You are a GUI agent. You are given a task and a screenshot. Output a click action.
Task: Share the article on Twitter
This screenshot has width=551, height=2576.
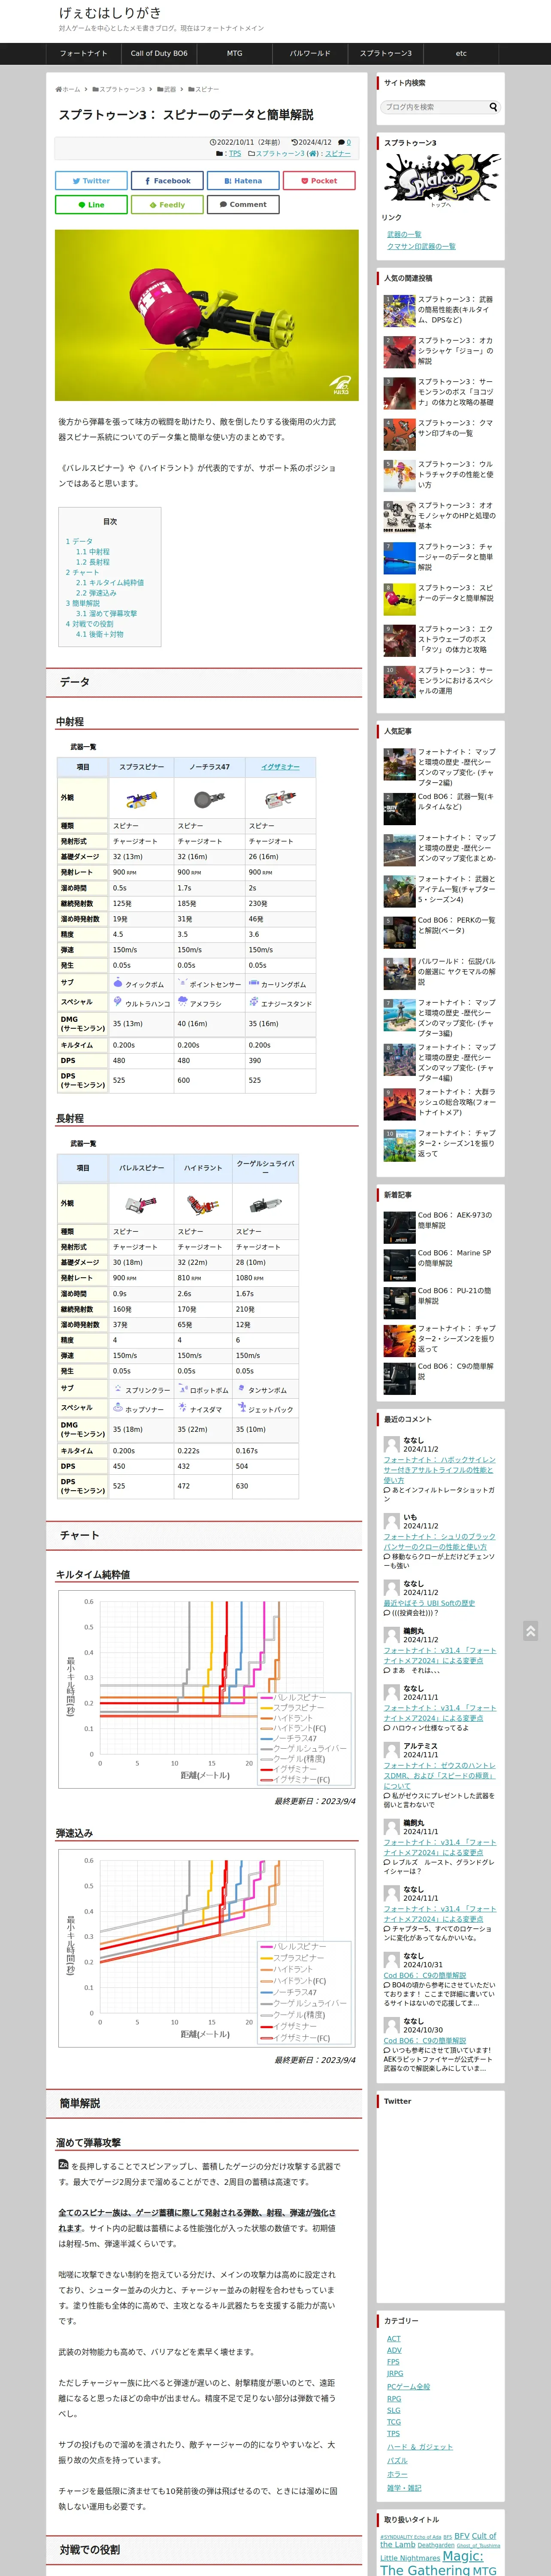point(91,181)
